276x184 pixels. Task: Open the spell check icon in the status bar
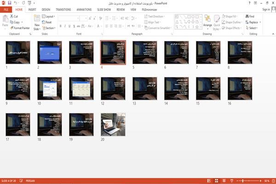pyautogui.click(x=21, y=181)
